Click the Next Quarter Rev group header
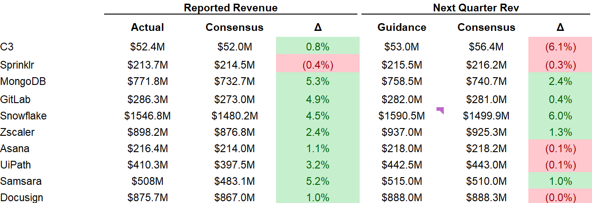This screenshot has width=592, height=203. [476, 8]
